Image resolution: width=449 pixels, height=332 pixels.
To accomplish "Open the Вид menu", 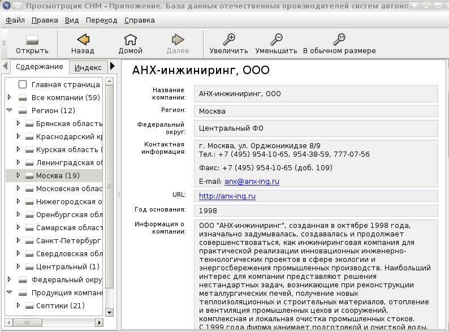I will tap(72, 20).
